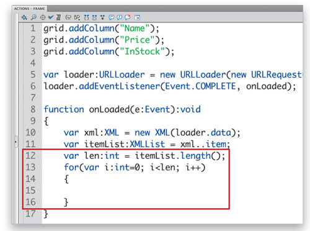The image size is (310, 231).
Task: Click Event.COMPLETE on line 6
Action: tap(200, 86)
